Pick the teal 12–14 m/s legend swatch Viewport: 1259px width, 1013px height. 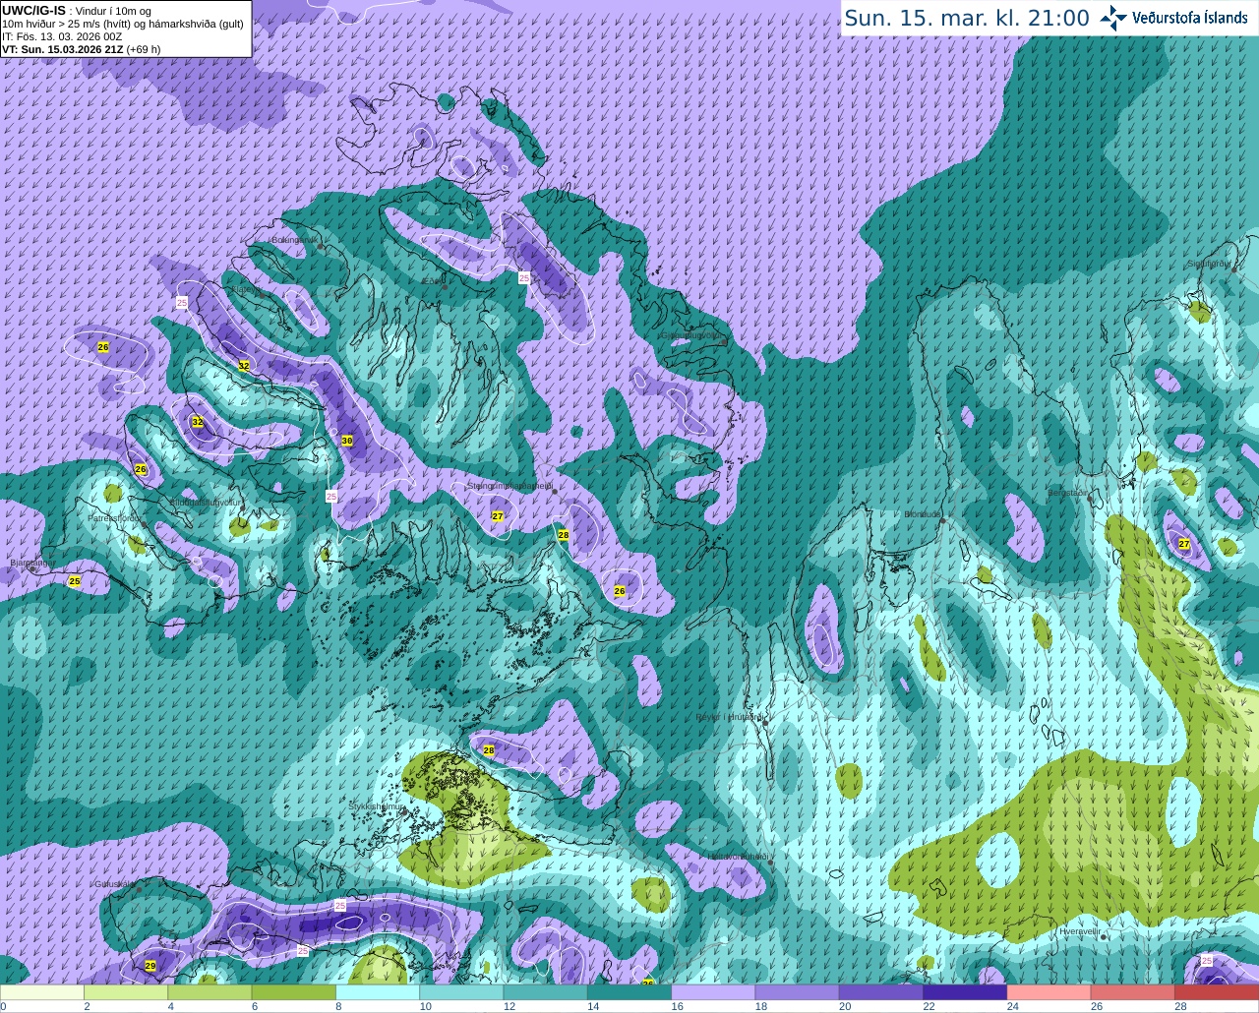tap(546, 992)
